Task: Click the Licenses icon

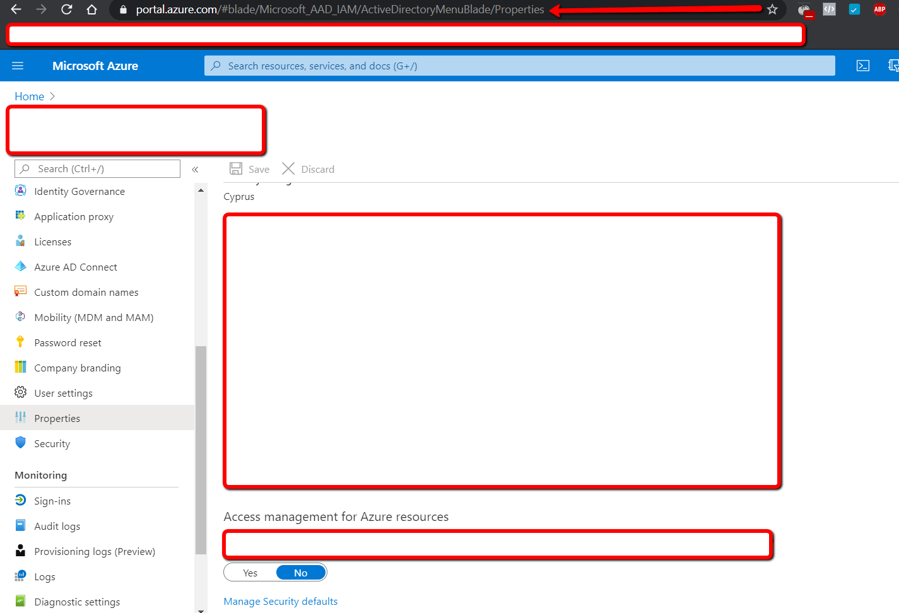Action: (20, 241)
